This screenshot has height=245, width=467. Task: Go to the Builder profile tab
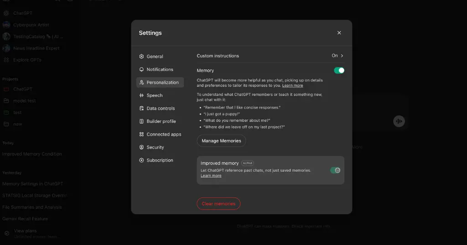[x=160, y=121]
